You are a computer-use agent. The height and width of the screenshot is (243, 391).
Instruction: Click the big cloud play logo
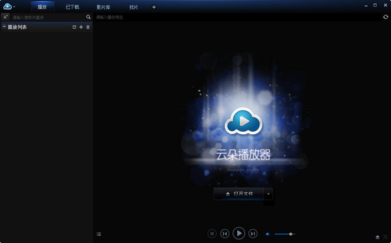[x=243, y=121]
